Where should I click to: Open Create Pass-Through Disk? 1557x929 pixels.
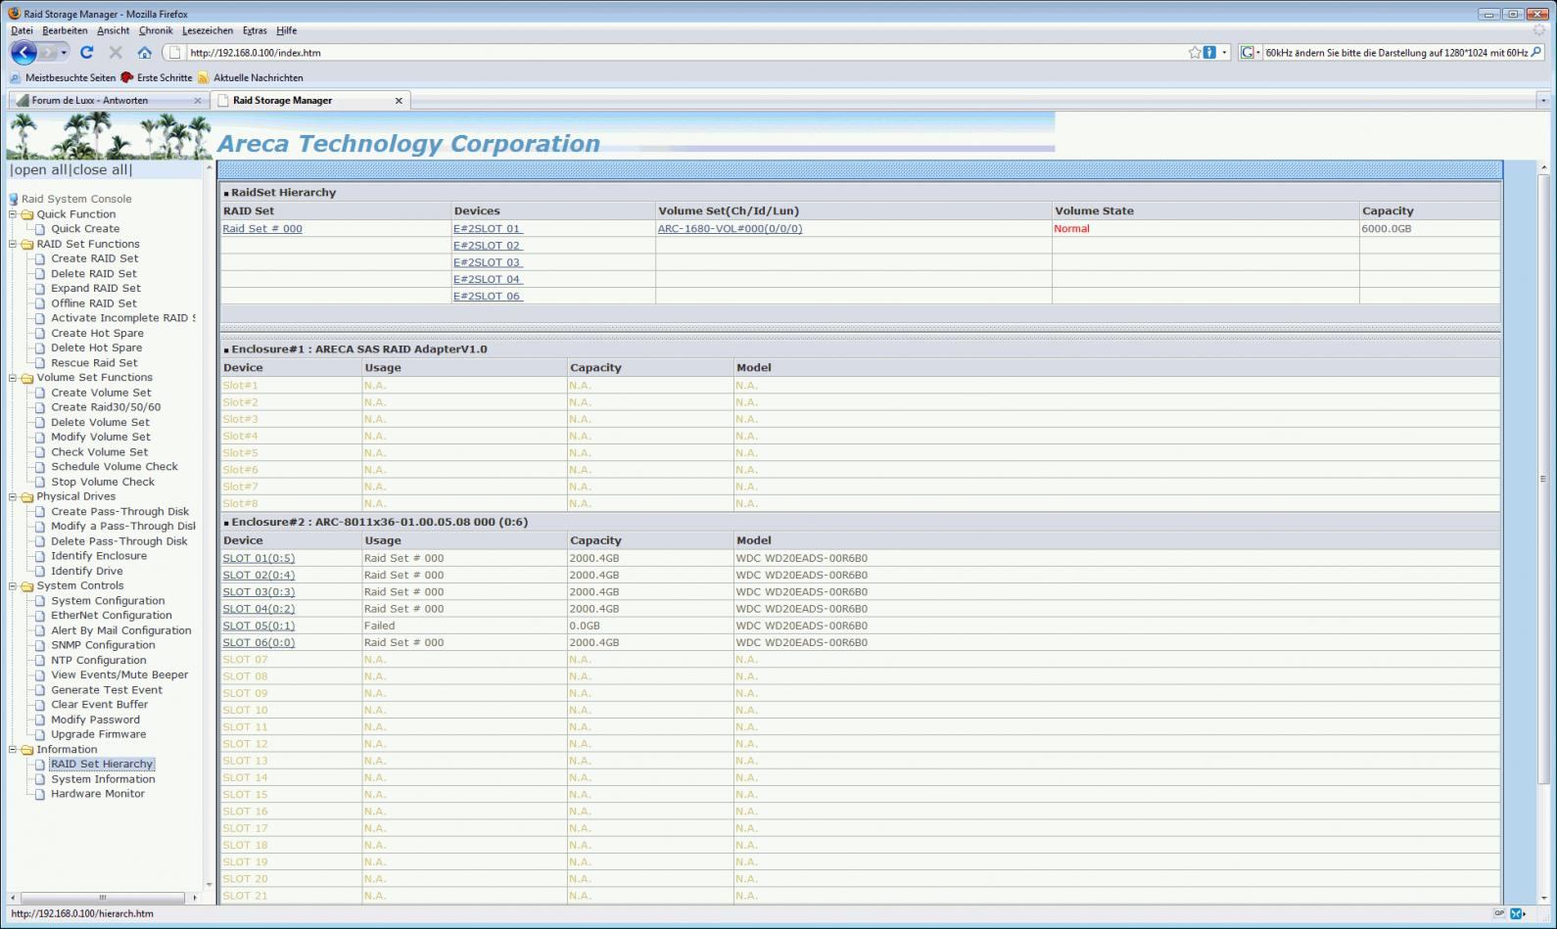click(120, 512)
